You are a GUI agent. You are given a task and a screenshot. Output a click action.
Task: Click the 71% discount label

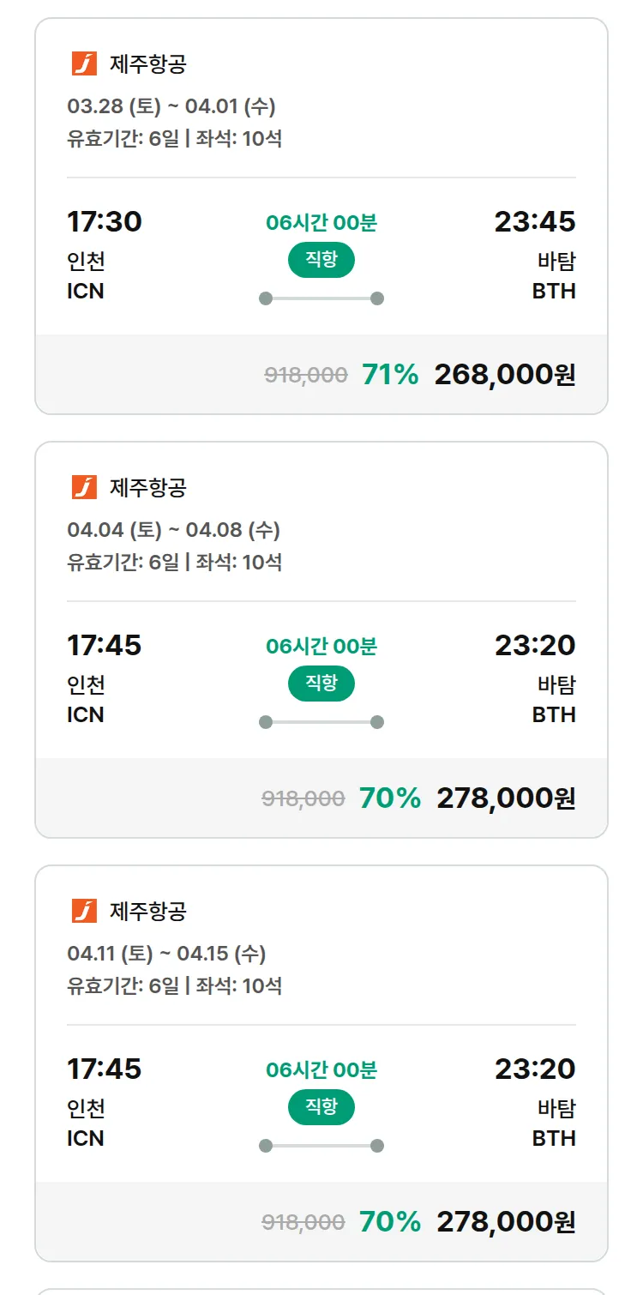(x=390, y=375)
